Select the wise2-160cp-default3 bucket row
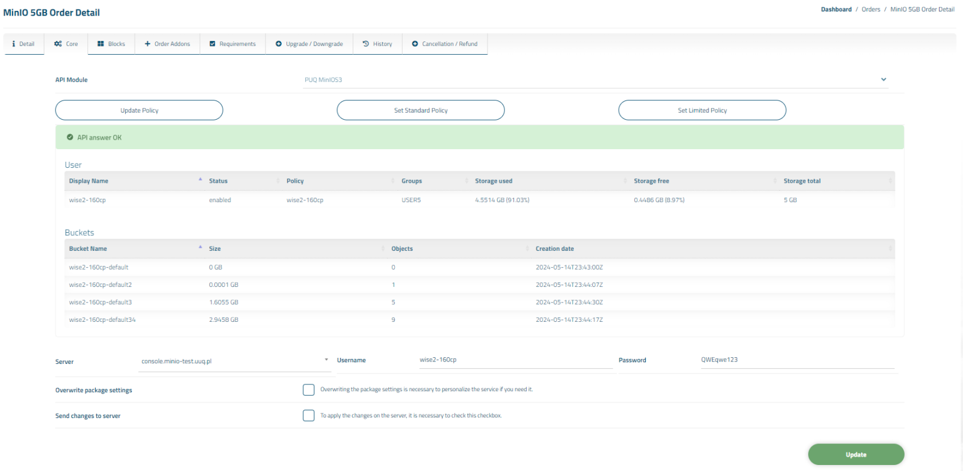This screenshot has height=471, width=963. (x=480, y=303)
